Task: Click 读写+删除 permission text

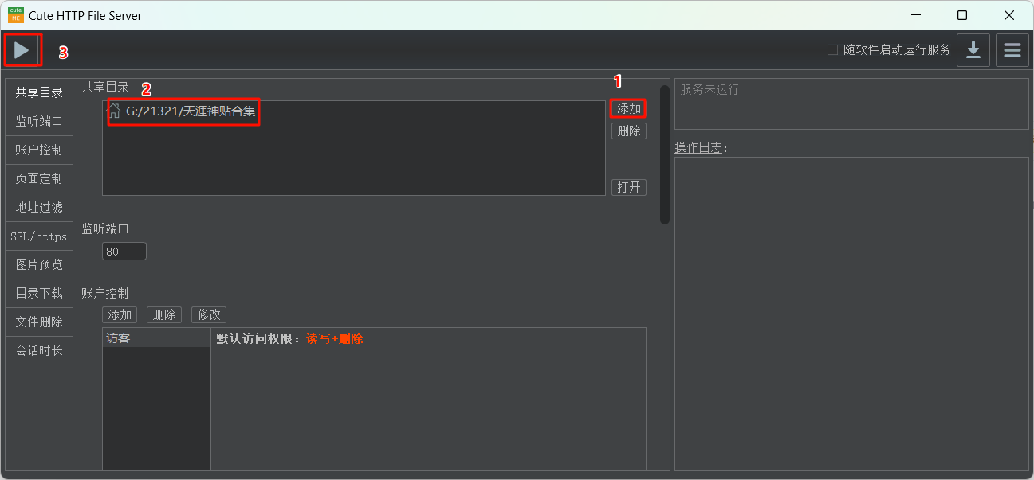Action: [335, 338]
